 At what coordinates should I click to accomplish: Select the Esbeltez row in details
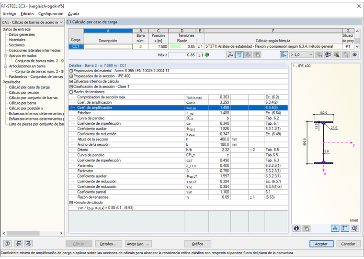click(178, 113)
